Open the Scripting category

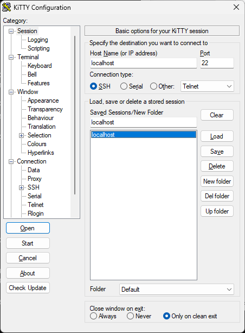(x=38, y=48)
